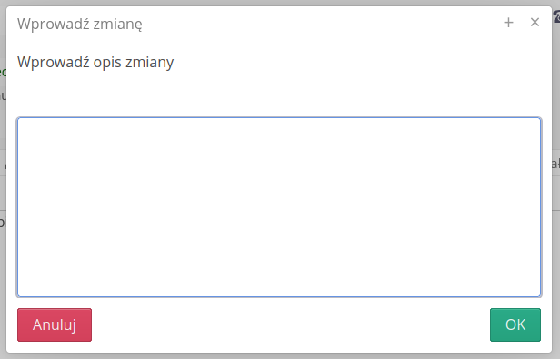The image size is (560, 359).
Task: Click the phone icon at top right edge
Action: (556, 16)
